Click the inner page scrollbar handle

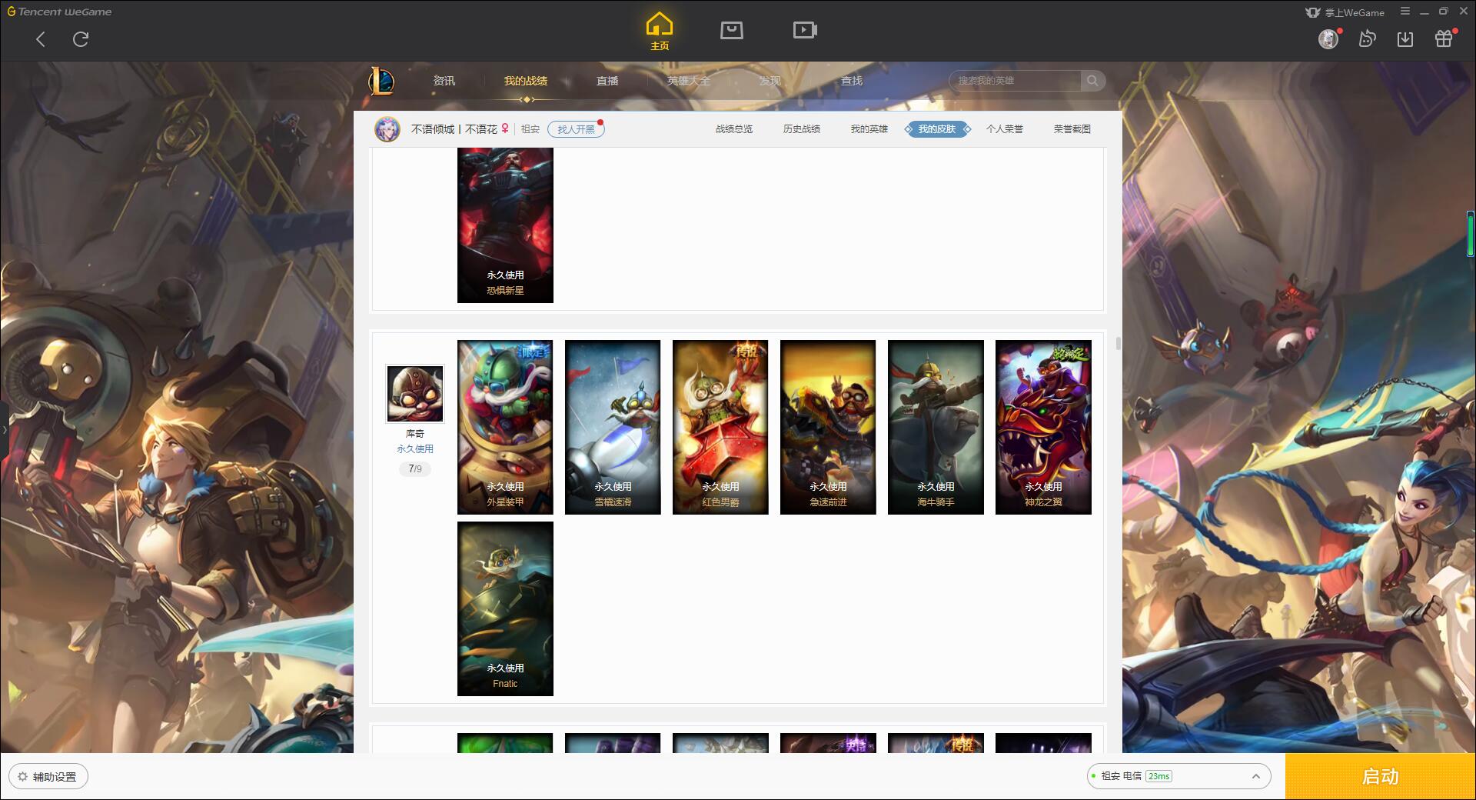point(1118,343)
